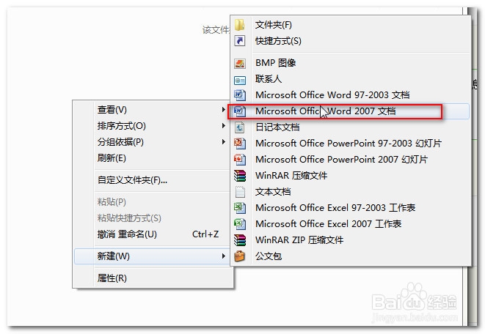This screenshot has height=334, width=485.
Task: Select Microsoft Office Excel 2007 工作表
Action: [351, 224]
